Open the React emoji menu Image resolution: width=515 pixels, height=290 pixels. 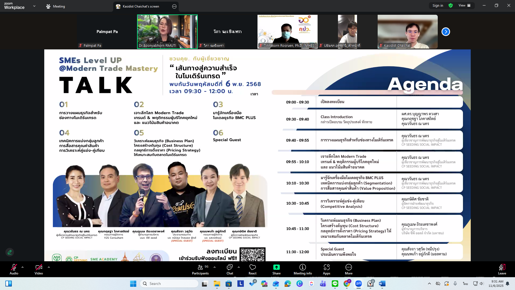click(x=252, y=267)
